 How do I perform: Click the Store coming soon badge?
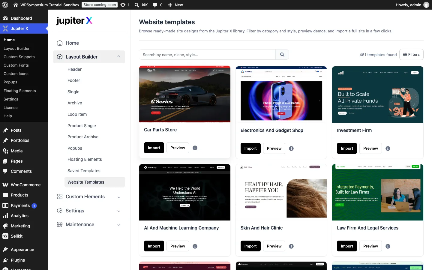point(100,5)
